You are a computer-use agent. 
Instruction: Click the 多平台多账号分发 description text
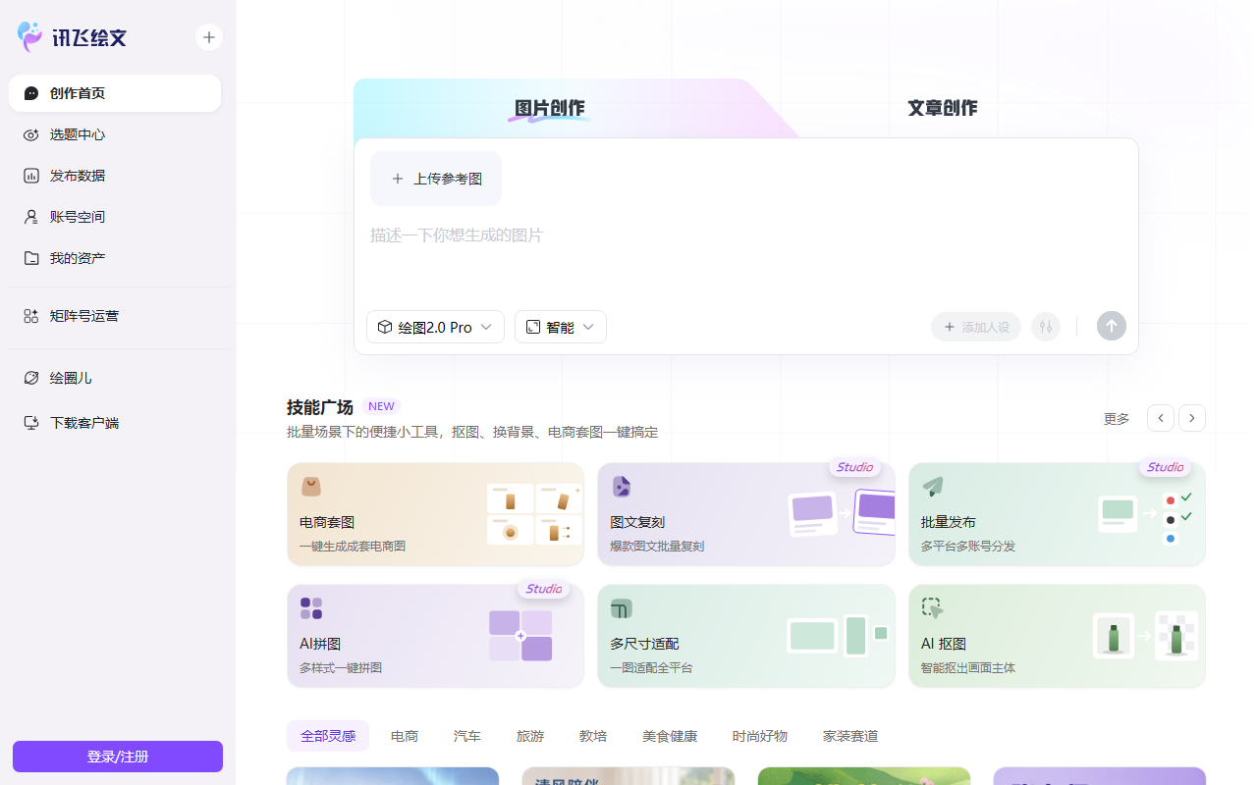click(968, 547)
